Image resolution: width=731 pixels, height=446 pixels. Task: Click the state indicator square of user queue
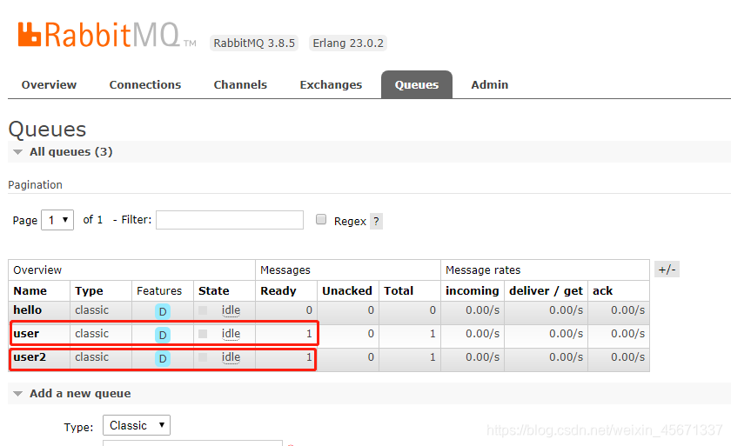(203, 334)
